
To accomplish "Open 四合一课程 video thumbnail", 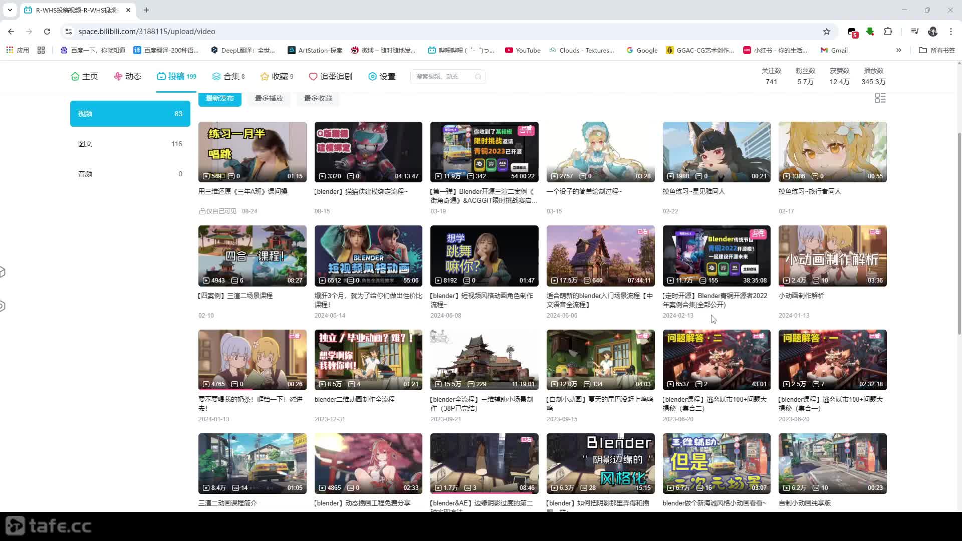I will (252, 255).
